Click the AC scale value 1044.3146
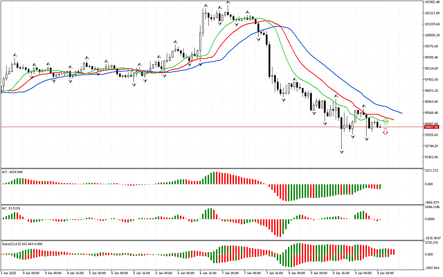This screenshot has width=443, height=277. (x=433, y=207)
